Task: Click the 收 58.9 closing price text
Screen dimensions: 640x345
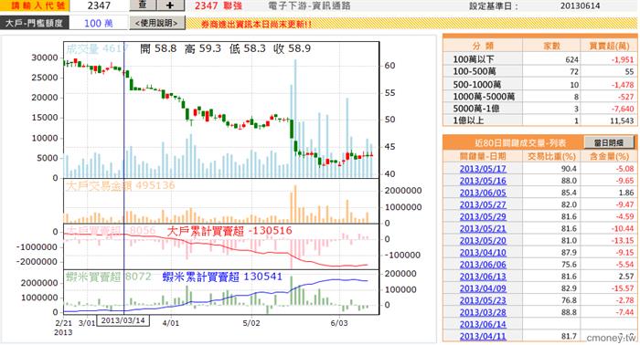Action: [x=292, y=49]
